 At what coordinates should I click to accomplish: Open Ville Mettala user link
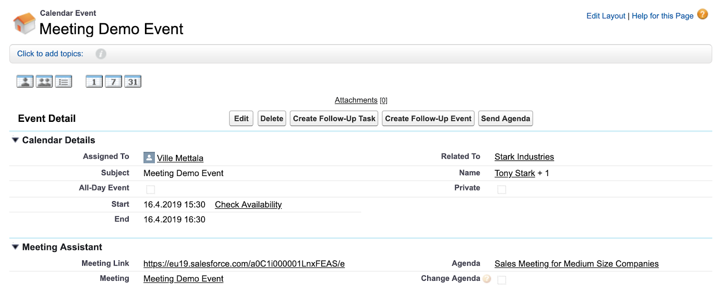180,158
